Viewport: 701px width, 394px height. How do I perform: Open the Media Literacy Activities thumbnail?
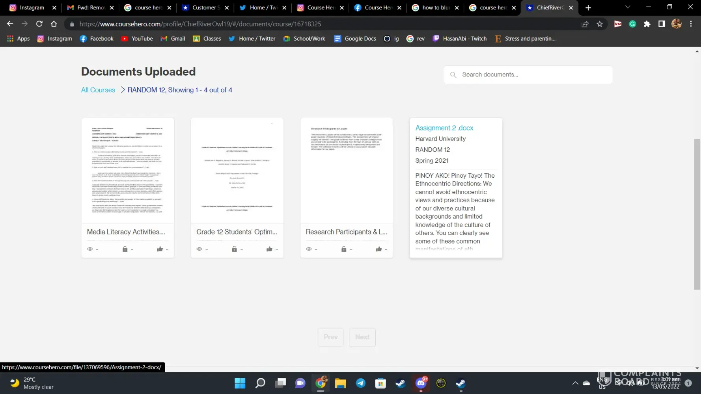pos(128,171)
